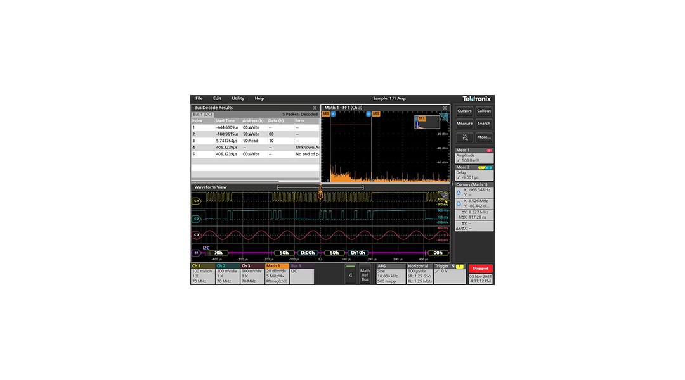
Task: Open the Ch 3 settings badge
Action: coord(252,274)
